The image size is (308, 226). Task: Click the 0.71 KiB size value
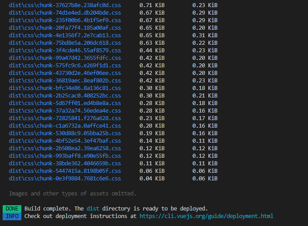pyautogui.click(x=152, y=5)
